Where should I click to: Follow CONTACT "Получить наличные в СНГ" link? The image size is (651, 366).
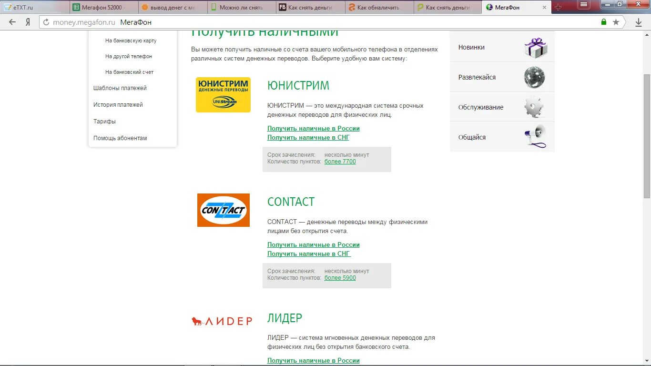coord(309,254)
